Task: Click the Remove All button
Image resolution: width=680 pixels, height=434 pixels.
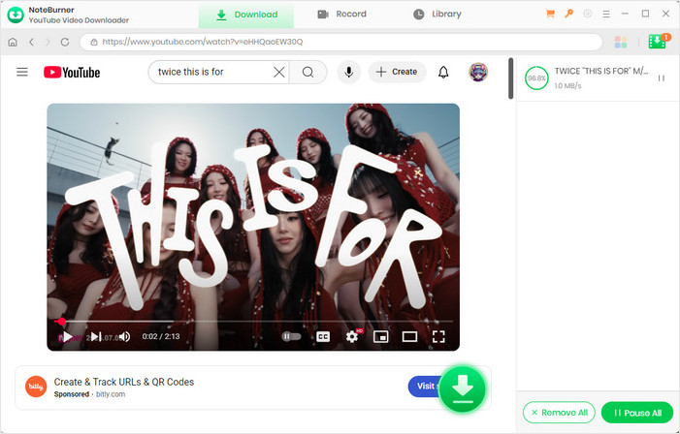Action: [558, 413]
